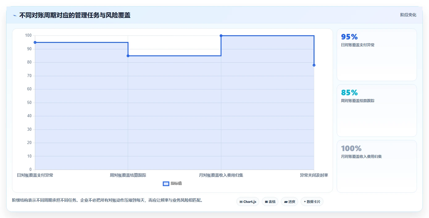
Task: Select the 进度 tag
Action: (x=289, y=202)
